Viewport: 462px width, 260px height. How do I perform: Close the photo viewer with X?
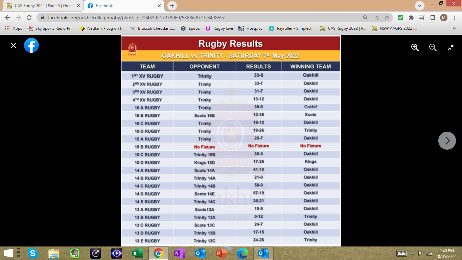click(x=14, y=45)
